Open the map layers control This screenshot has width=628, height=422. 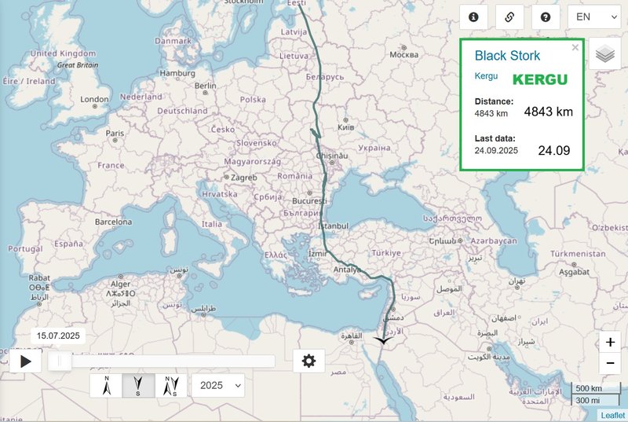click(604, 53)
